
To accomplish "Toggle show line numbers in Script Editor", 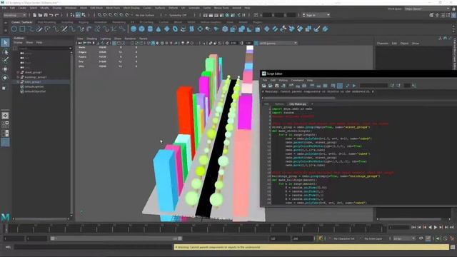I will [340, 86].
